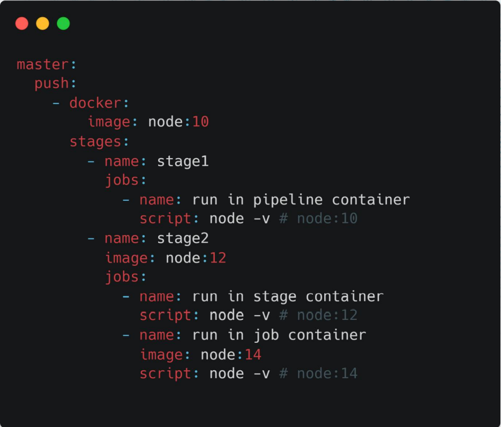Click the image value "node:14"

(231, 355)
